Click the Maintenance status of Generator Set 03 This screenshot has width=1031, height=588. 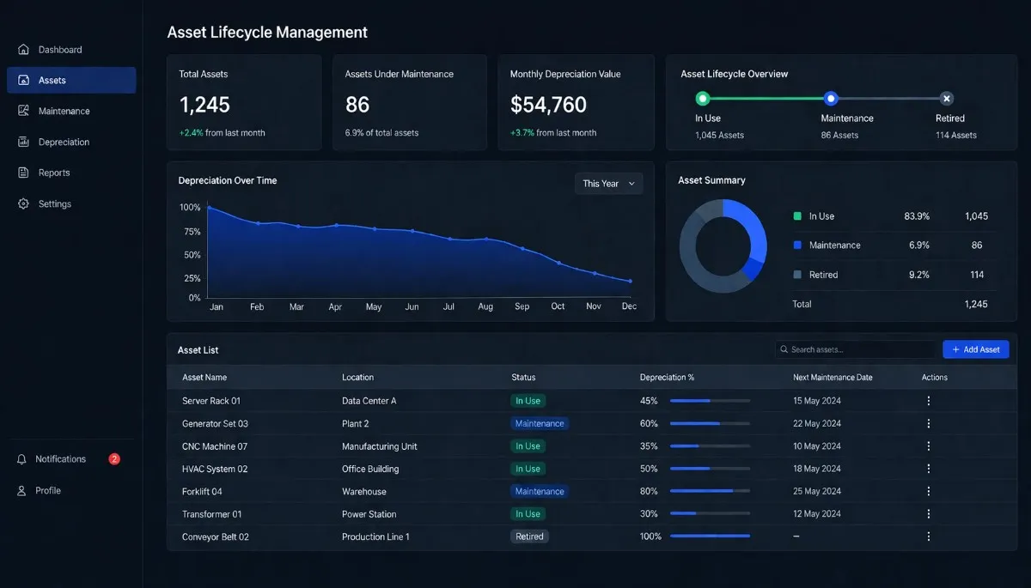coord(540,423)
